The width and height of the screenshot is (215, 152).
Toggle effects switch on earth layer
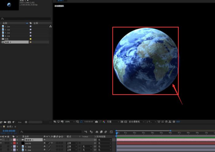[x=53, y=143]
